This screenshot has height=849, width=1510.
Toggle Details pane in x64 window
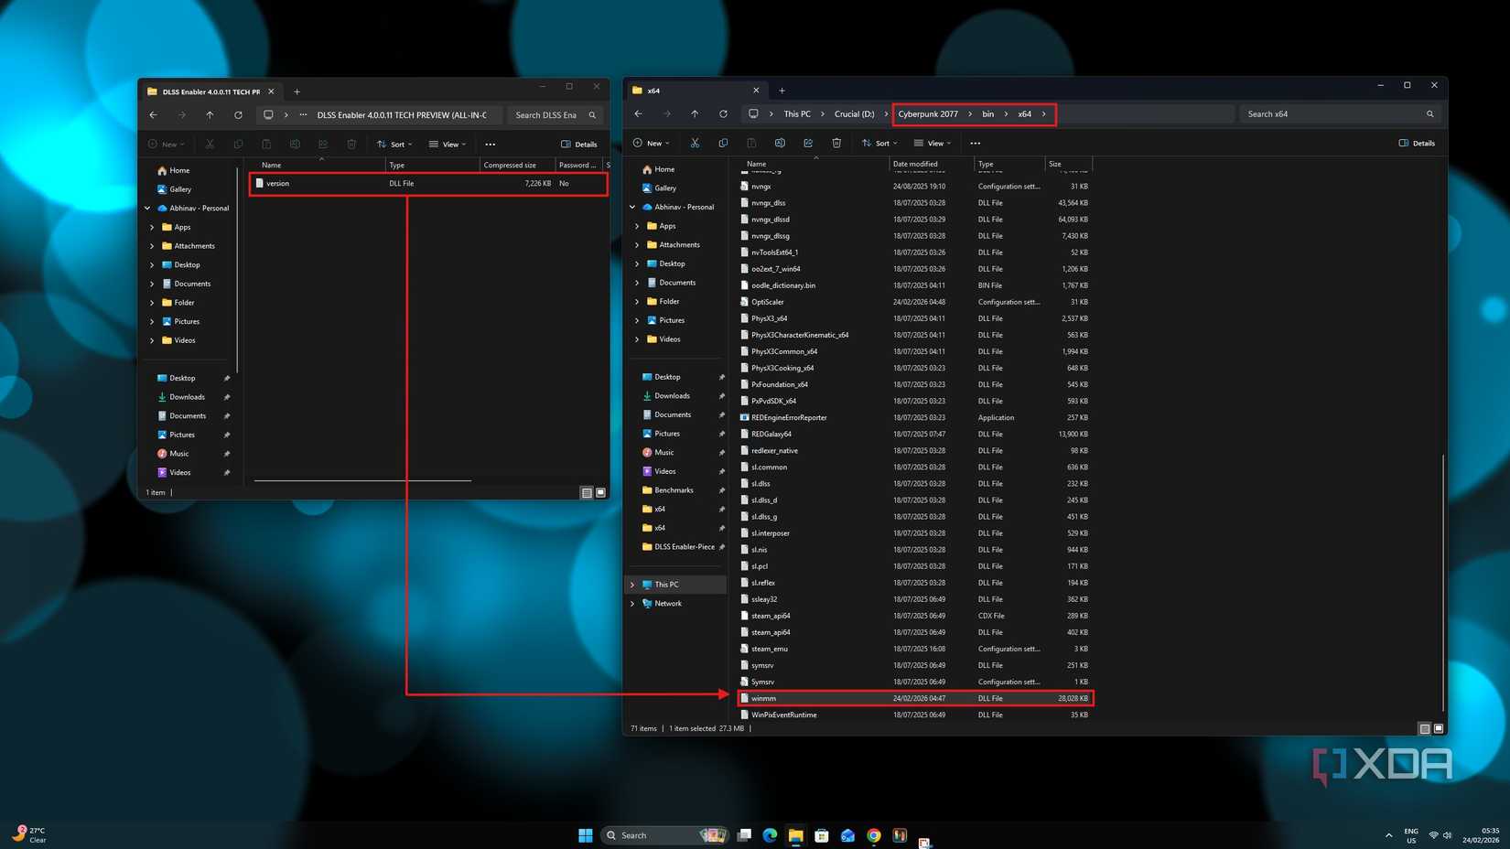click(x=1417, y=144)
